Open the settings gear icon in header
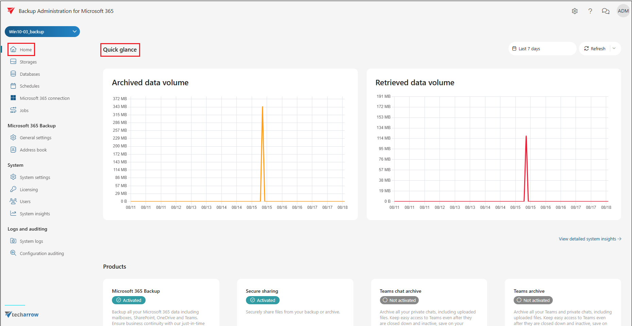 click(575, 11)
